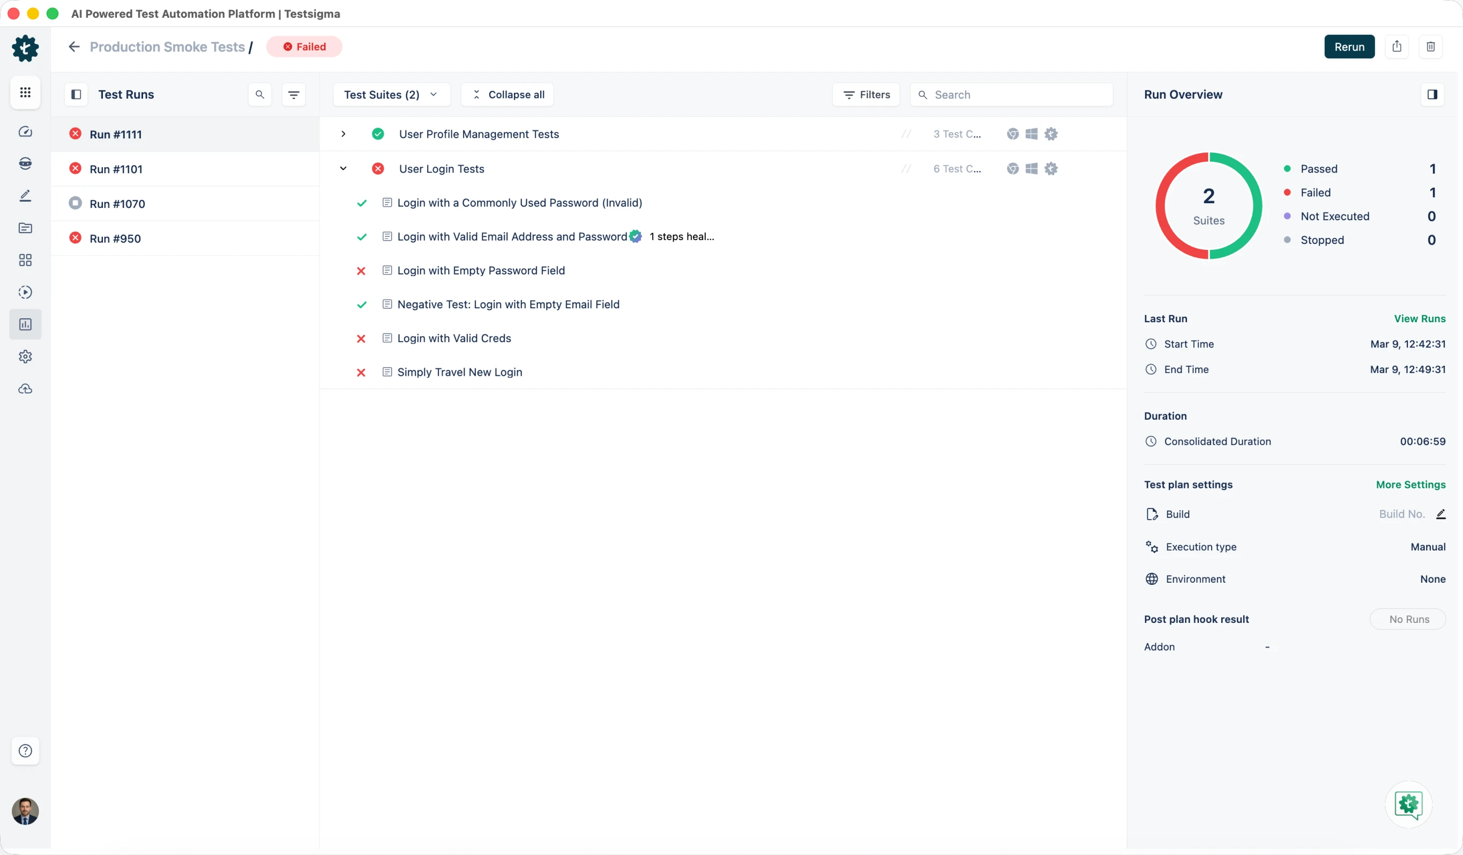Select Run #950 in Test Runs list
Screen dimensions: 1463x855
click(115, 239)
